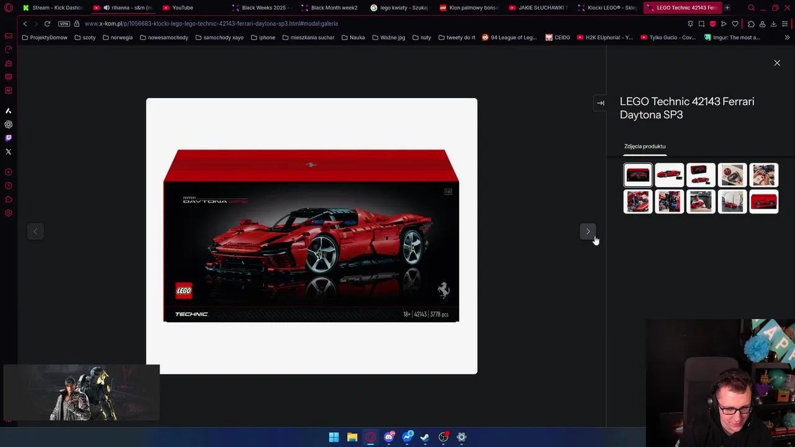
Task: Open samochody xayo bookmarks folder
Action: coord(219,37)
